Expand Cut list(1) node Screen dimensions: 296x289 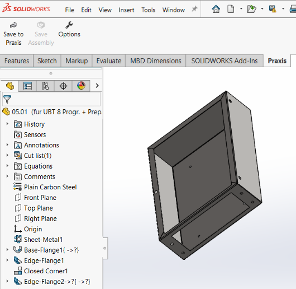(x=7, y=155)
